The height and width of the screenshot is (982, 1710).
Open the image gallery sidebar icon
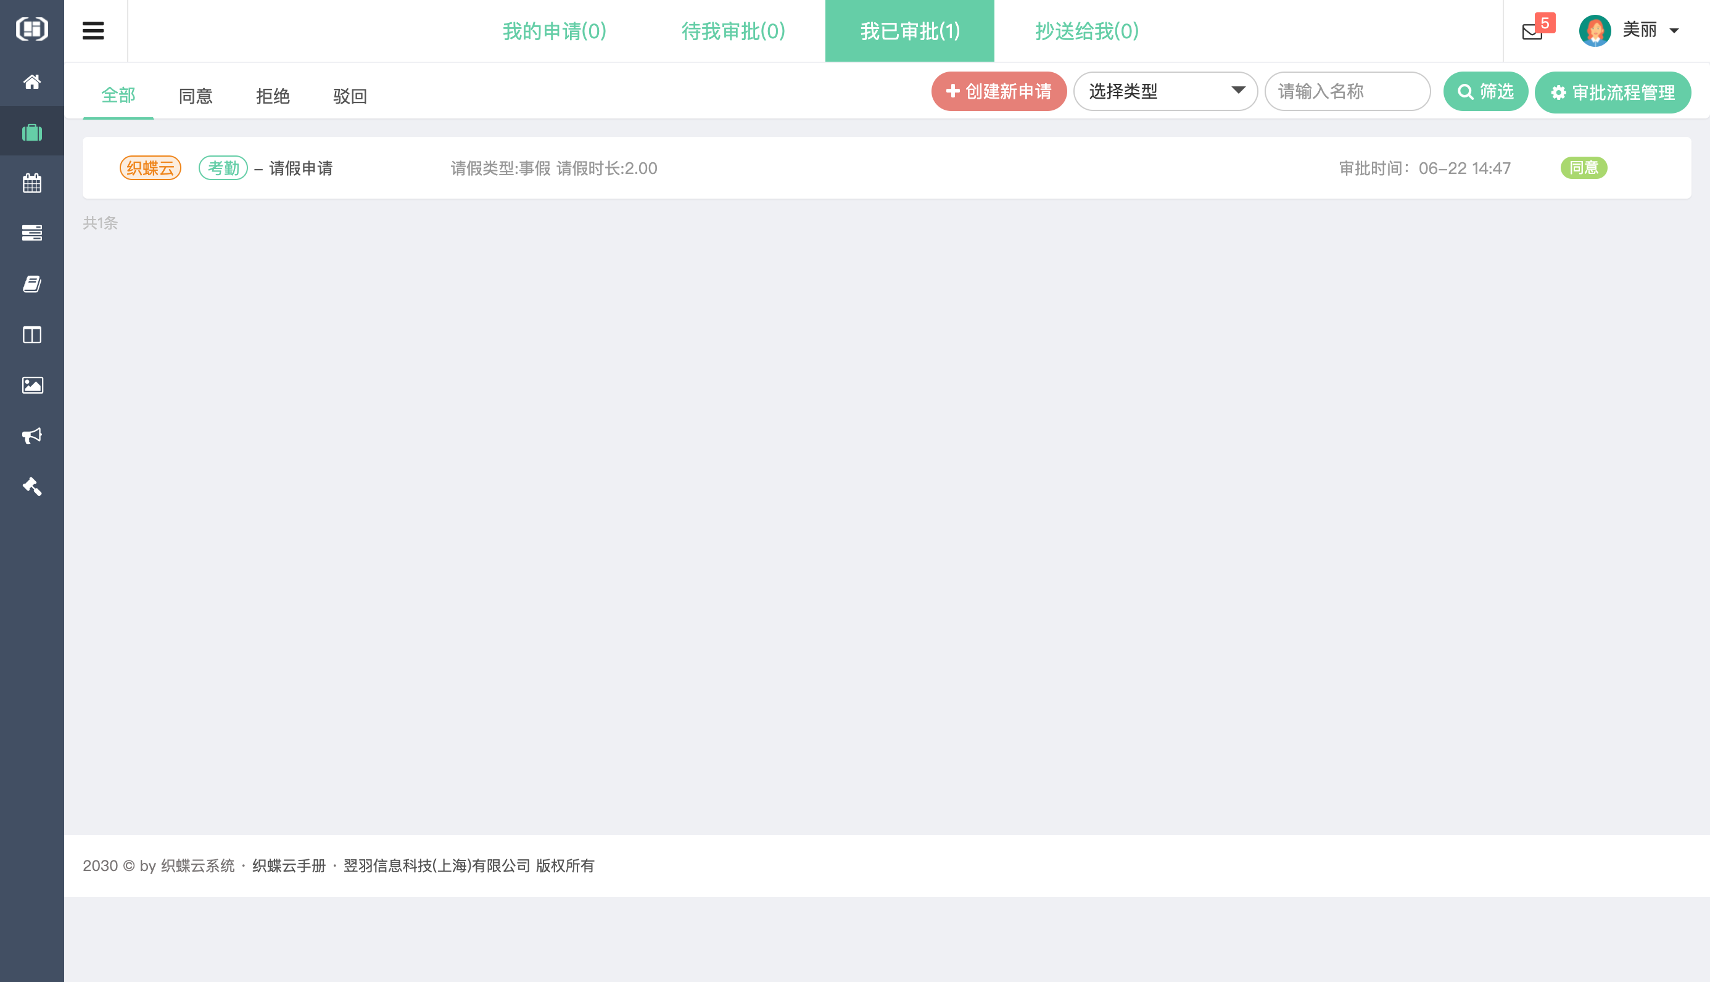coord(31,385)
